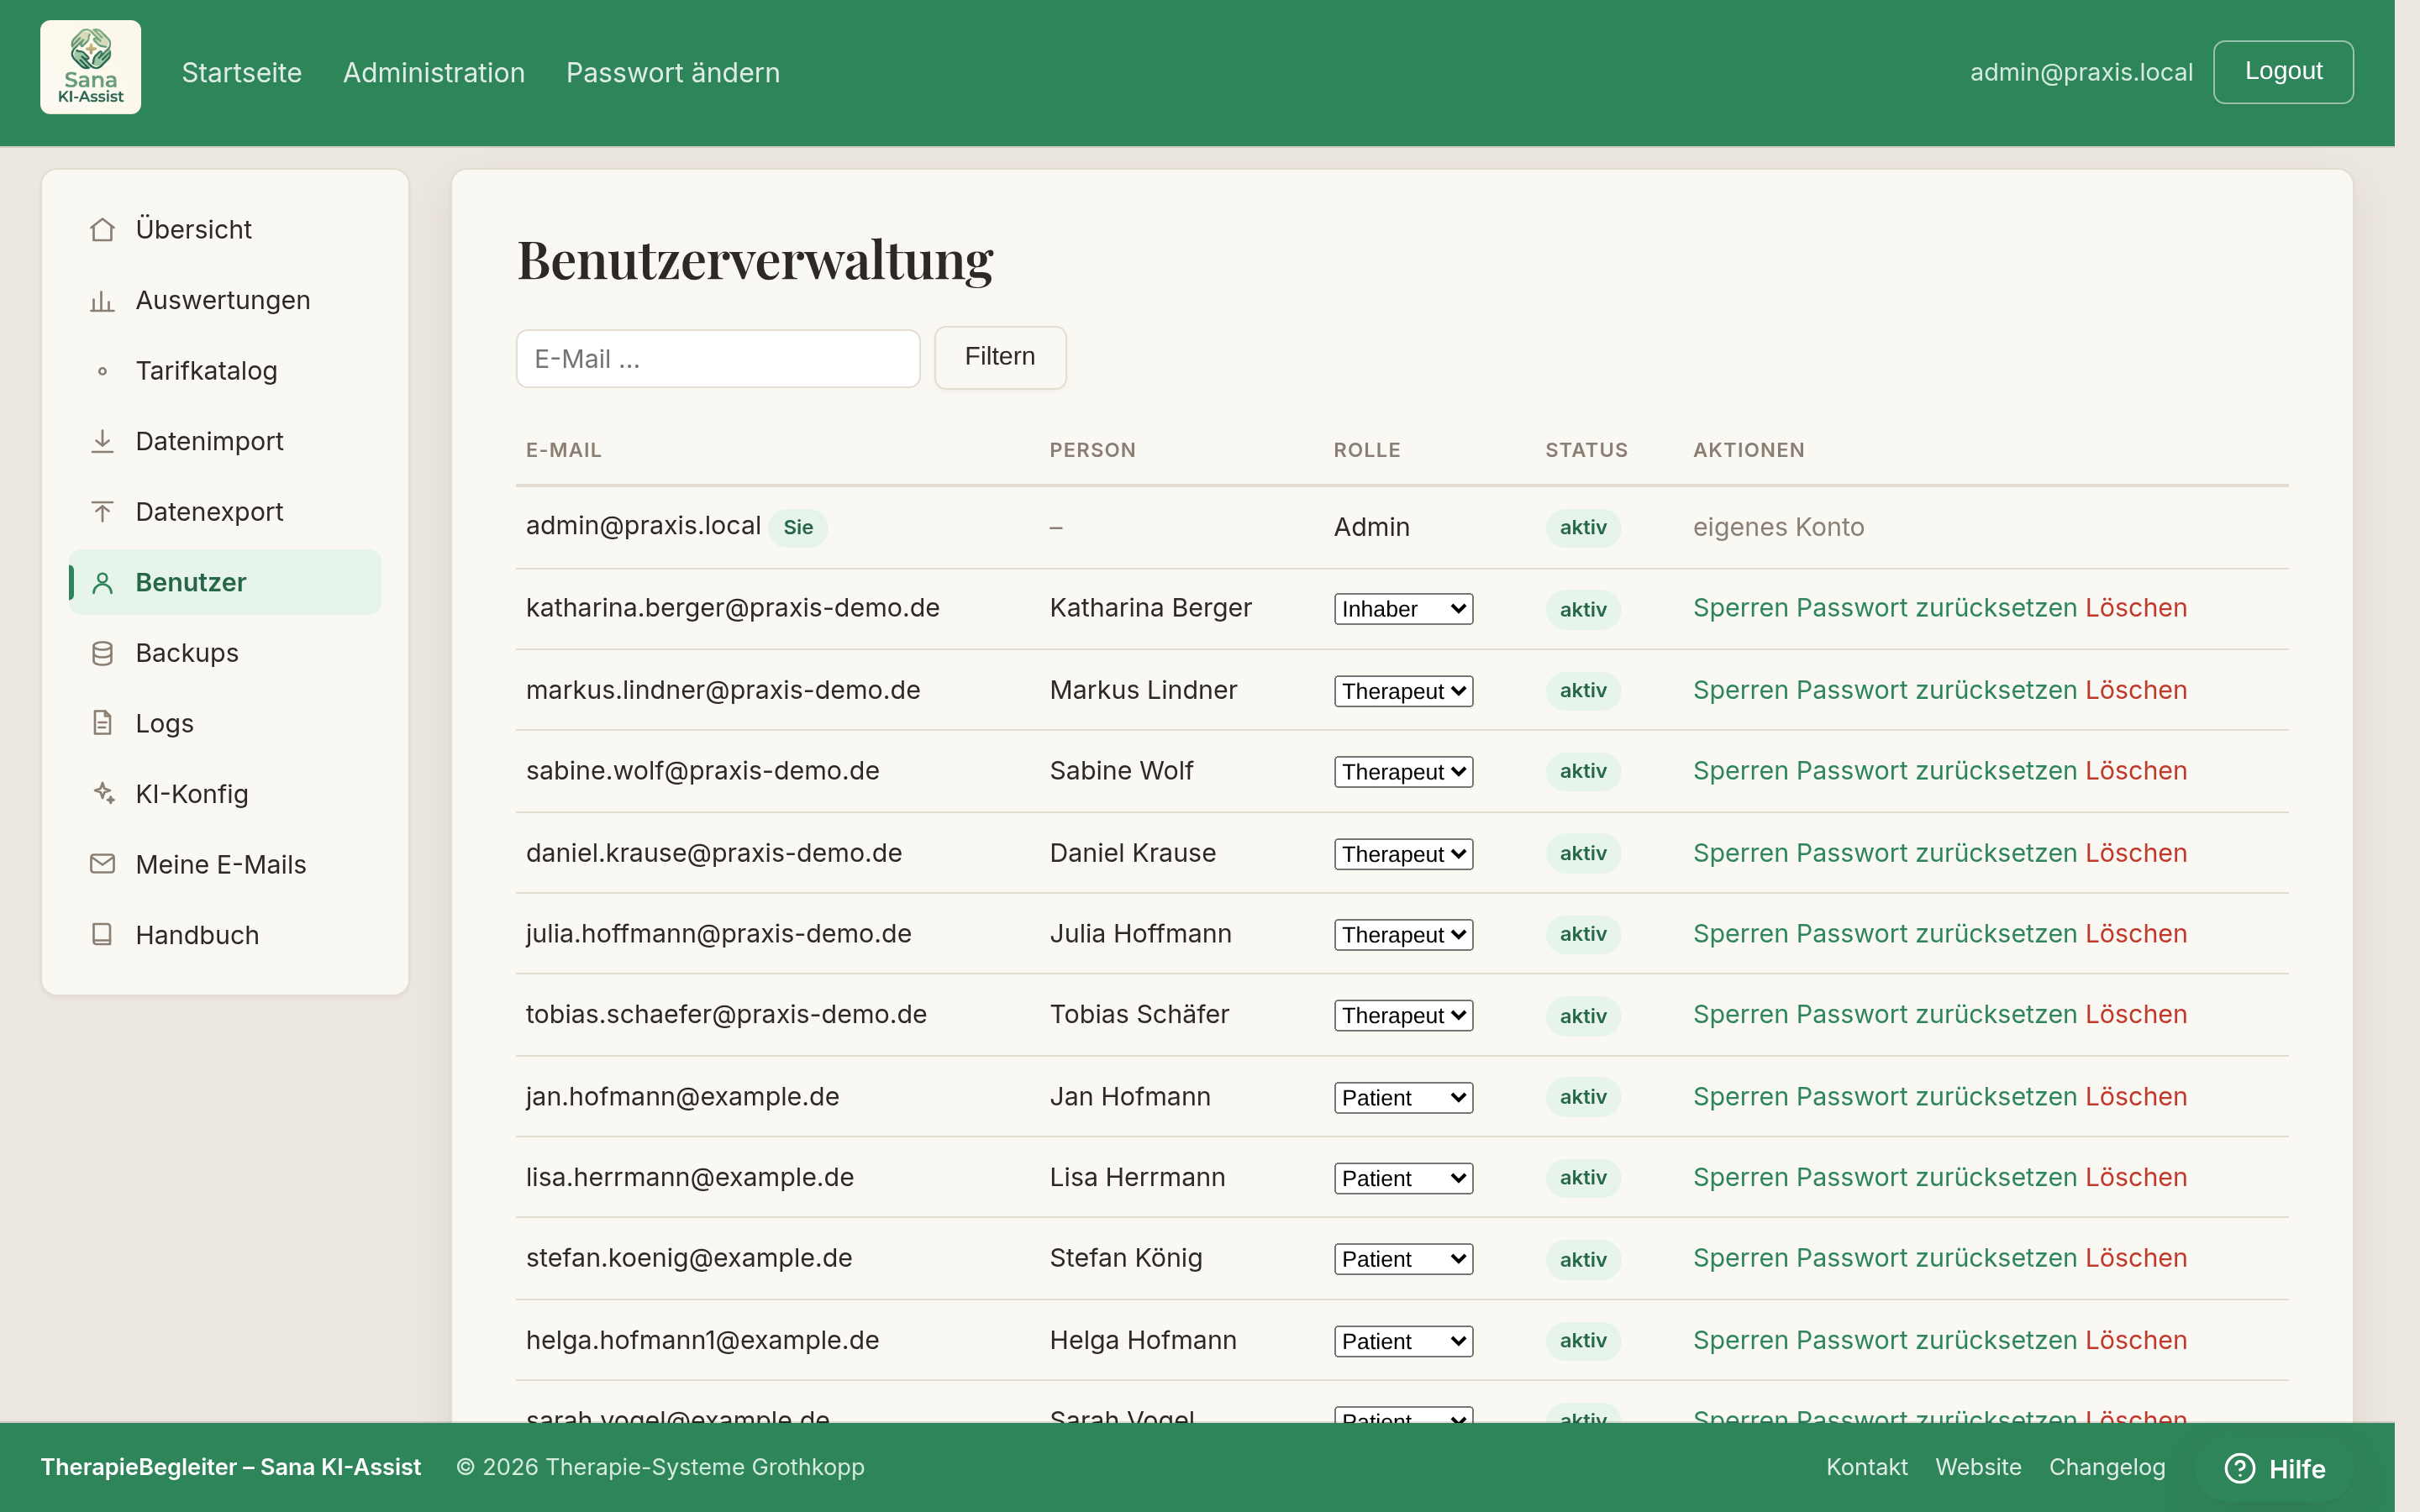Click Sperren for Daniel Krause

click(x=1740, y=853)
